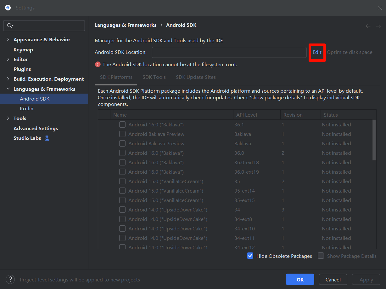The image size is (386, 289).
Task: Close the Settings dialog window
Action: tap(380, 8)
